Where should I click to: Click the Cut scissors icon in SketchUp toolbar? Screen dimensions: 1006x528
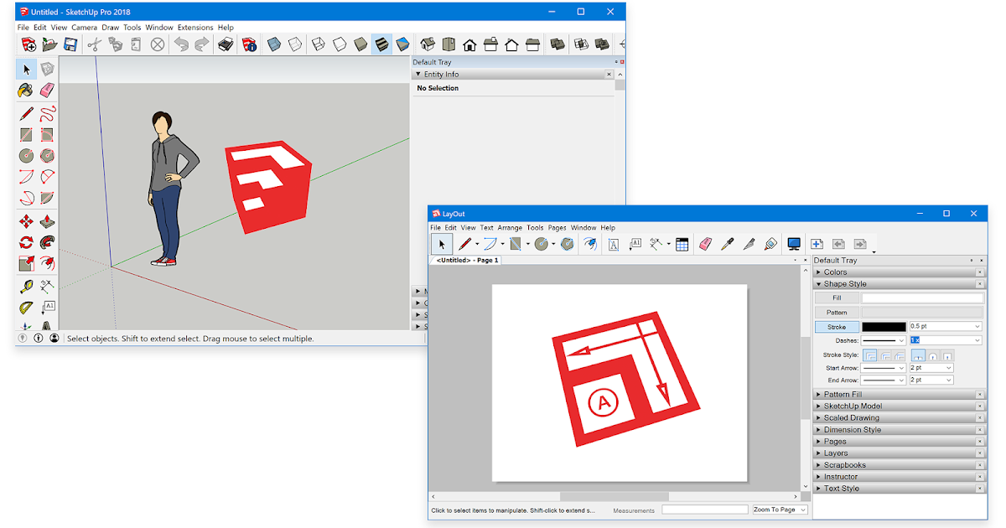[94, 44]
